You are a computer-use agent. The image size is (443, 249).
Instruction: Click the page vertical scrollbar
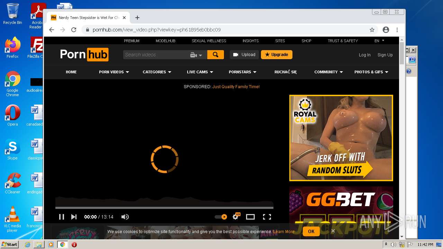tap(401, 54)
